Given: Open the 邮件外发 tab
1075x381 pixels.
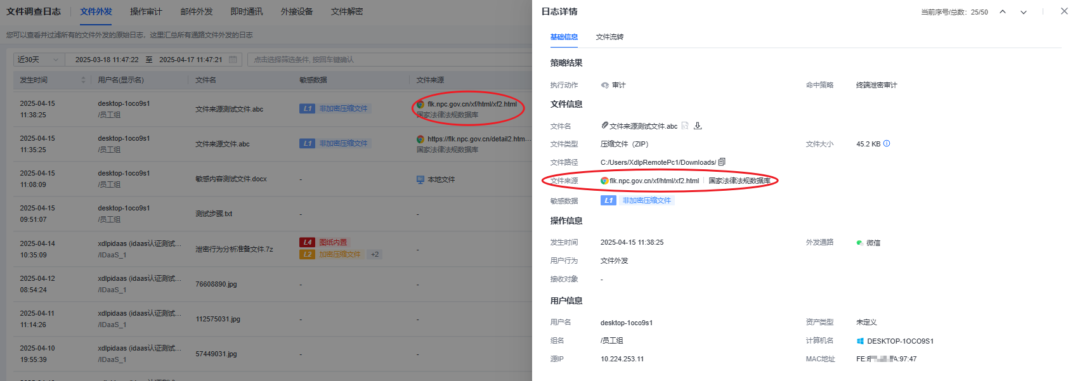Looking at the screenshot, I should coord(197,11).
